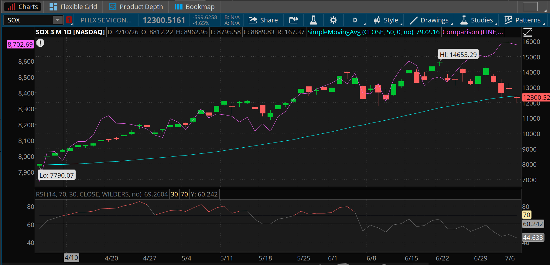Click the 16000 price axis label
550x265 pixels.
pos(531,42)
